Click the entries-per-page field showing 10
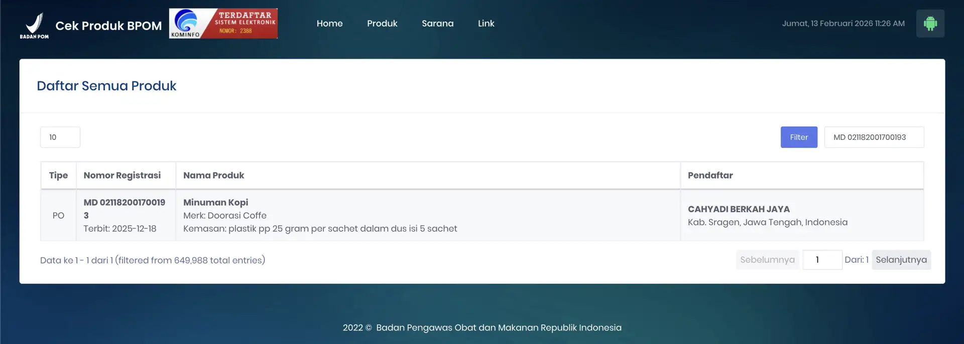This screenshot has width=964, height=344. point(60,137)
